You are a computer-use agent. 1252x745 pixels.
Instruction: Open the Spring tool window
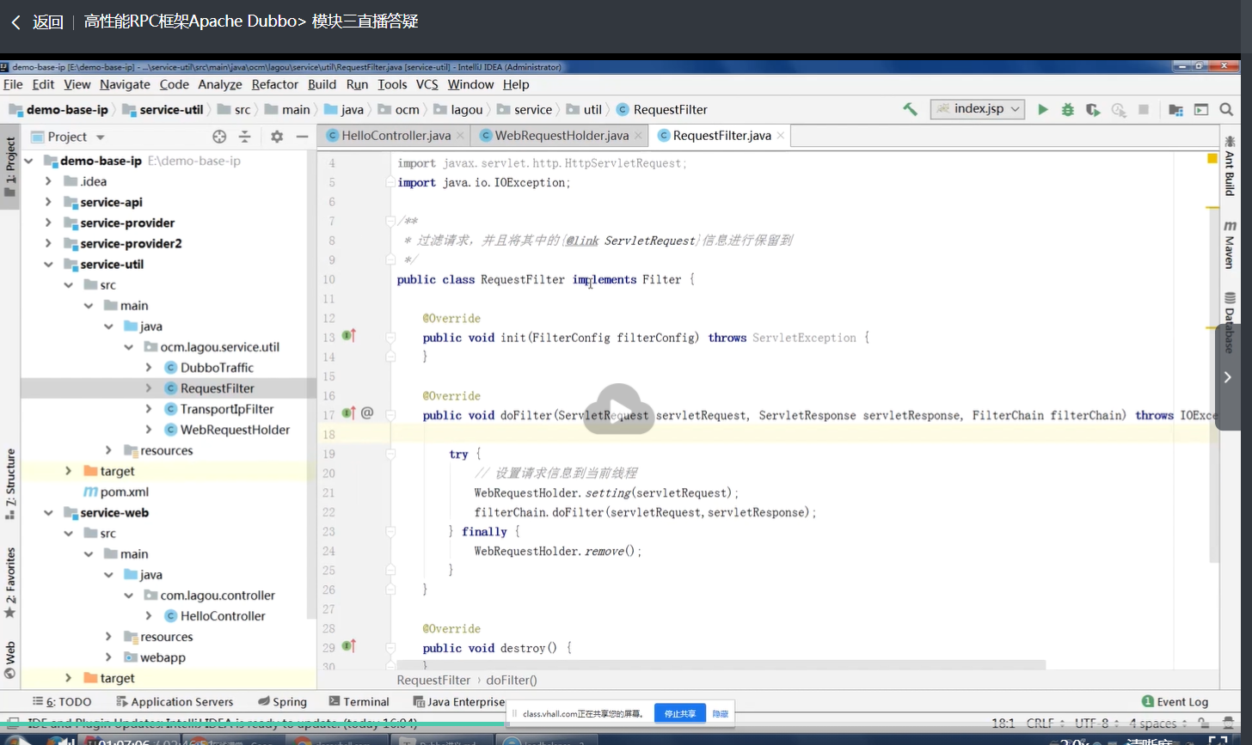coord(283,702)
